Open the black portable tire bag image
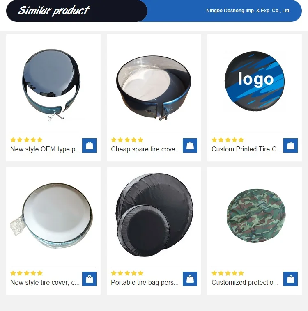308x311 pixels. click(x=154, y=215)
